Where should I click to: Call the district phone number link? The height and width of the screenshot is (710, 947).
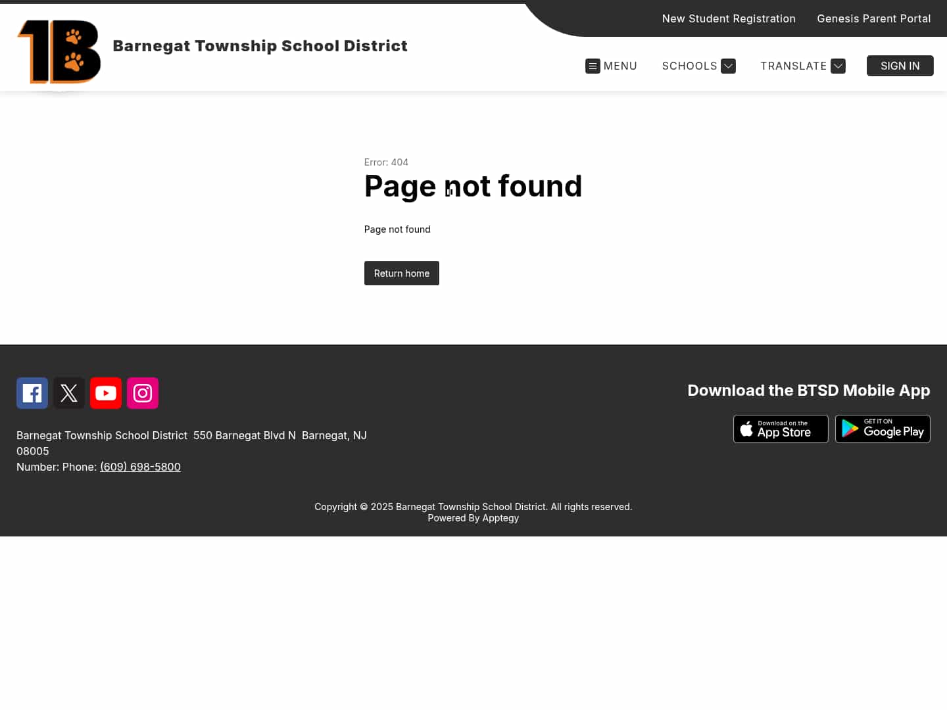click(x=140, y=467)
